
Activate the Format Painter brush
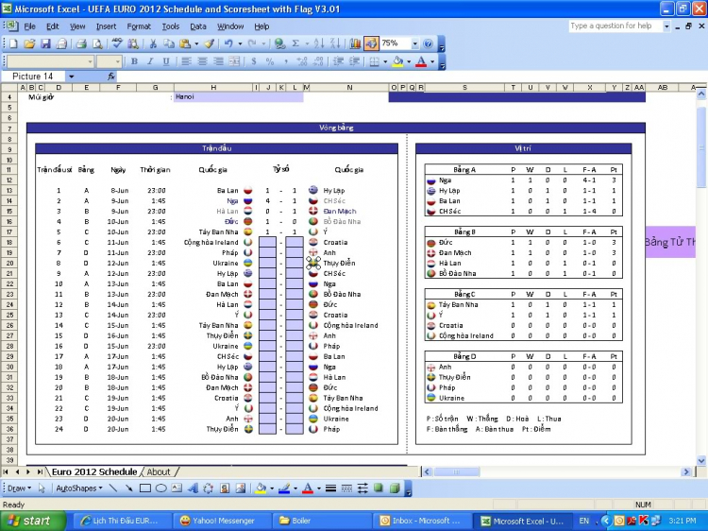click(x=209, y=43)
